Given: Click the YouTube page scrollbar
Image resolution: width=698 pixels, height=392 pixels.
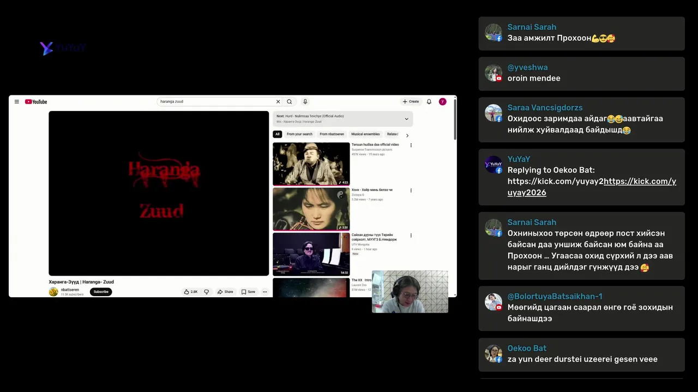Looking at the screenshot, I should pyautogui.click(x=455, y=121).
